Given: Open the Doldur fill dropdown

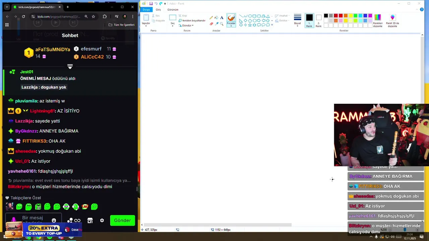Looking at the screenshot, I should pos(283,20).
